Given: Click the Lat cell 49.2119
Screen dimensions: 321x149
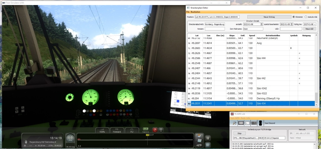Looking at the screenshot, I should point(197,88).
